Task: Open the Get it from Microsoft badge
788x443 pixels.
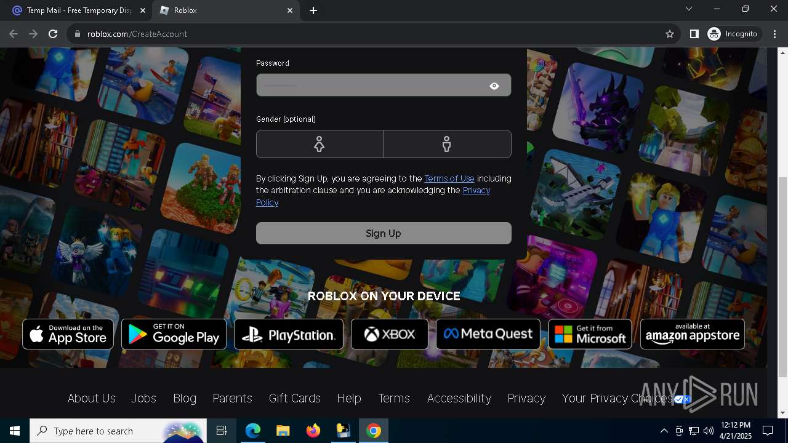Action: click(590, 334)
